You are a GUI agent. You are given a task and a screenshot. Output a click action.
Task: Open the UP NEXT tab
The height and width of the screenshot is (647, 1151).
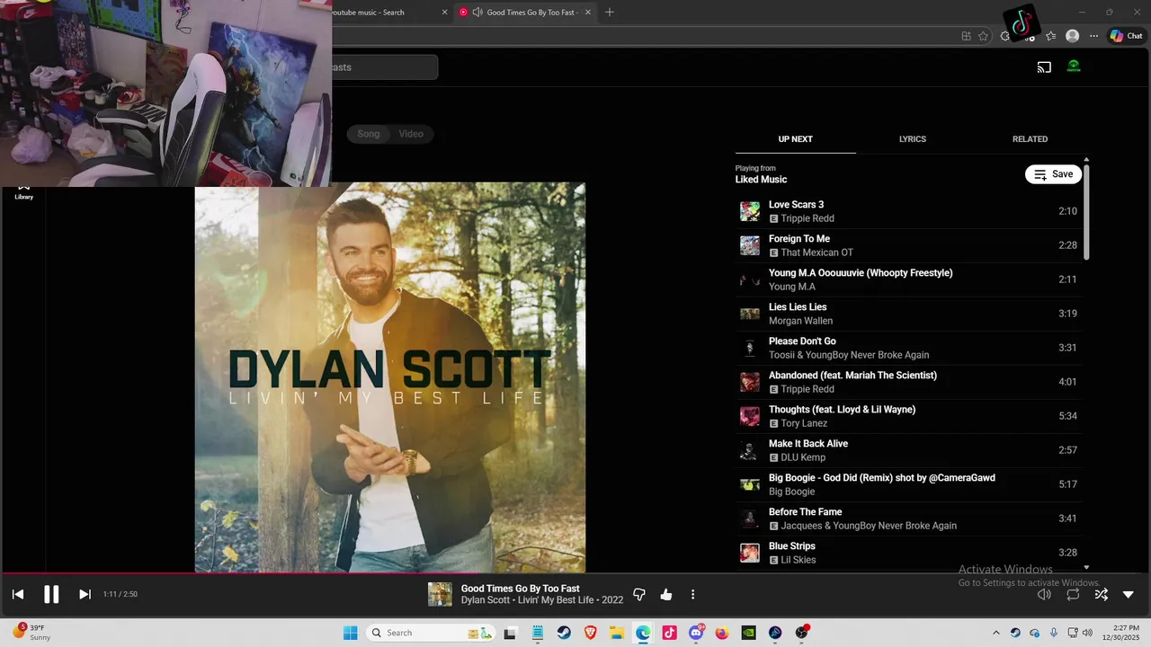pos(796,139)
